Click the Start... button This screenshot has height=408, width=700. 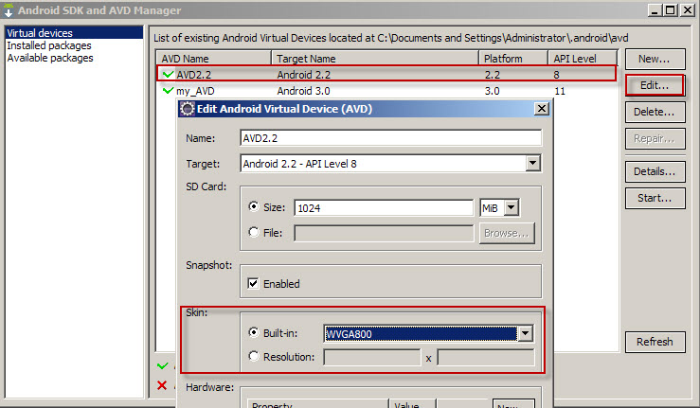tap(655, 198)
